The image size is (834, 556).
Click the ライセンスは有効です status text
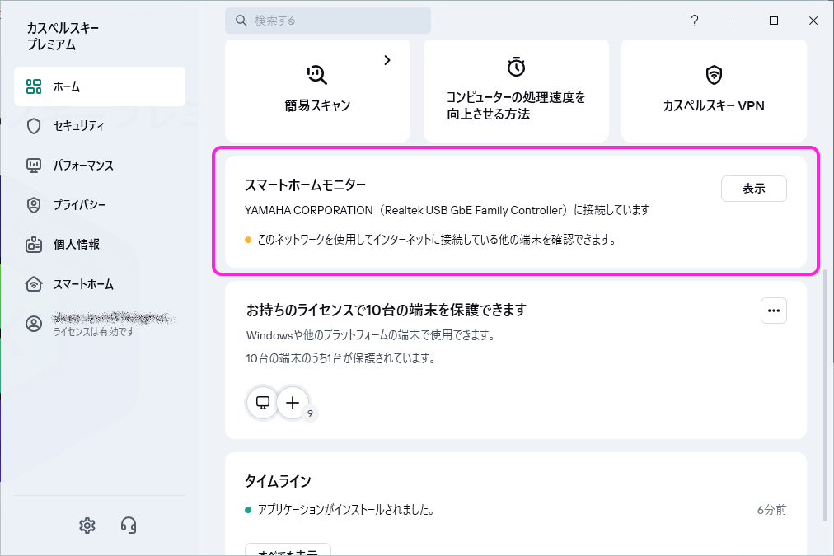94,332
